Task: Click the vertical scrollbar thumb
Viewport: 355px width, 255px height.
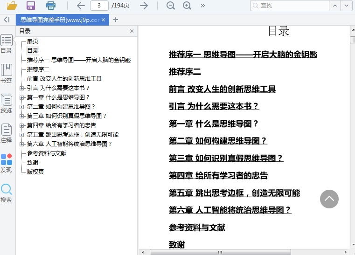Action: pyautogui.click(x=353, y=40)
